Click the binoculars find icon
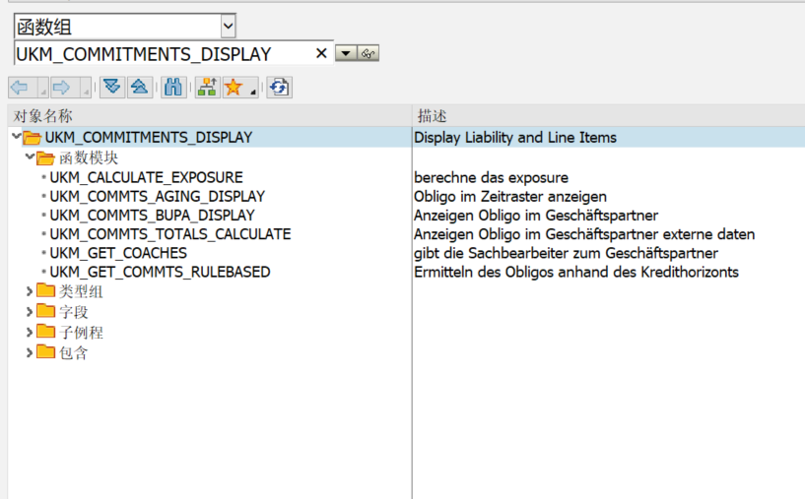805x499 pixels. [173, 88]
